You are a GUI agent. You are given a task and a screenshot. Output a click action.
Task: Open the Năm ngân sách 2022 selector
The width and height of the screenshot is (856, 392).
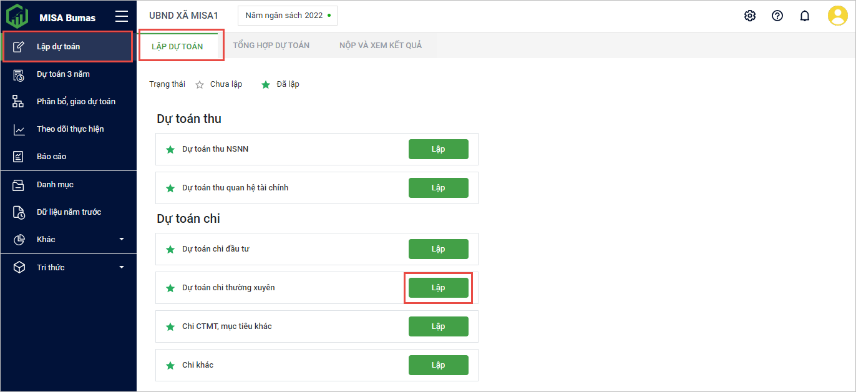287,16
